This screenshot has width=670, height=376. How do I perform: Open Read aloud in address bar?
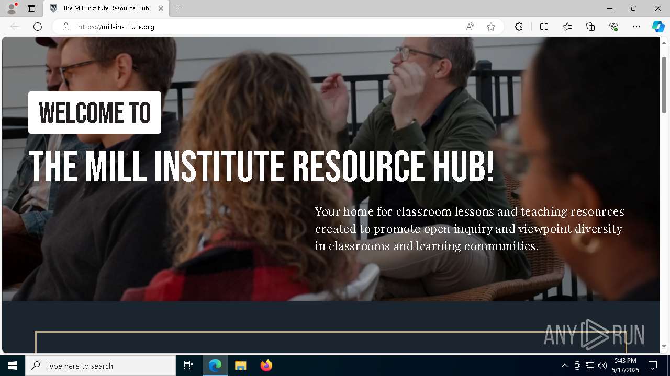(470, 27)
